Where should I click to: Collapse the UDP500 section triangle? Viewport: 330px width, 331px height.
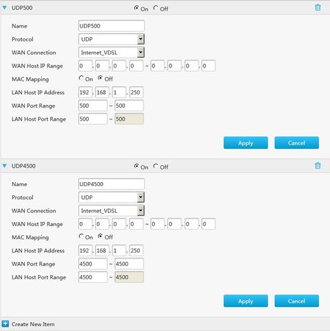pyautogui.click(x=5, y=8)
